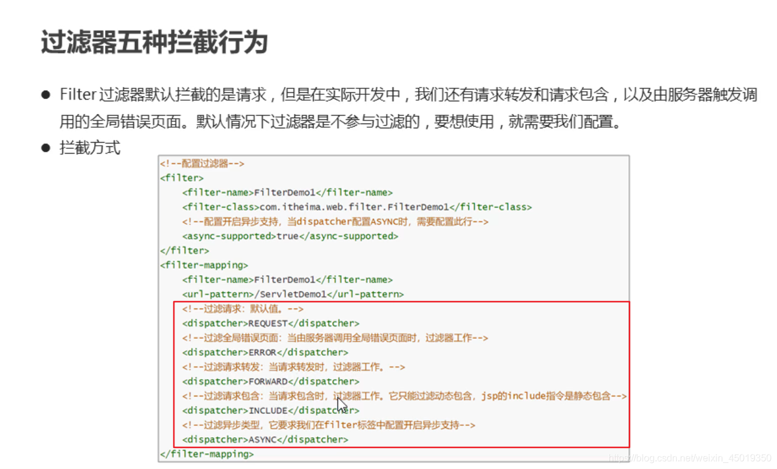This screenshot has width=777, height=469.
Task: Click the comment about 配置开启异步支持
Action: [336, 221]
